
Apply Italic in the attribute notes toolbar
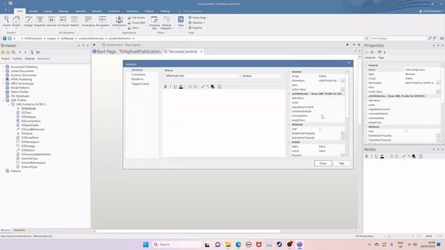click(x=170, y=87)
